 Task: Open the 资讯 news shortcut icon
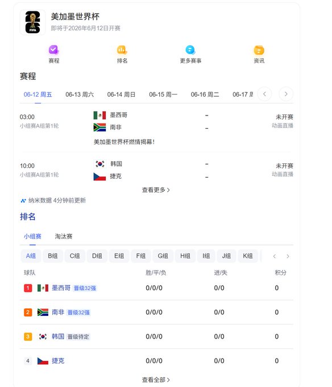click(x=259, y=50)
